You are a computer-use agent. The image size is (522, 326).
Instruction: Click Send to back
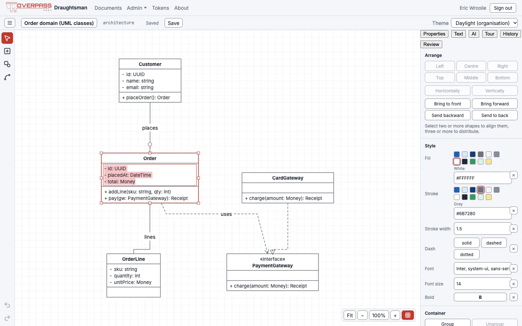[495, 115]
